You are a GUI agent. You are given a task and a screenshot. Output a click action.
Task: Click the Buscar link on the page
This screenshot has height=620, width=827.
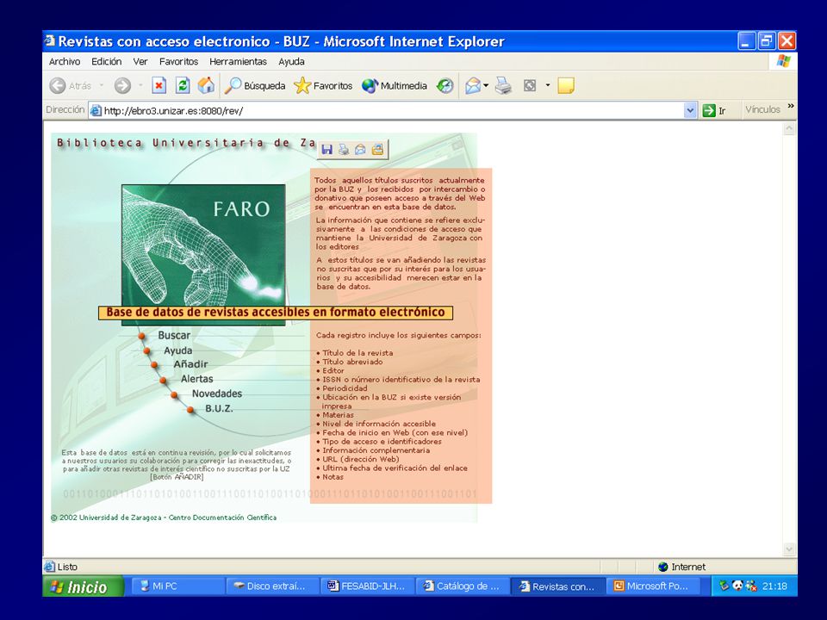tap(174, 335)
